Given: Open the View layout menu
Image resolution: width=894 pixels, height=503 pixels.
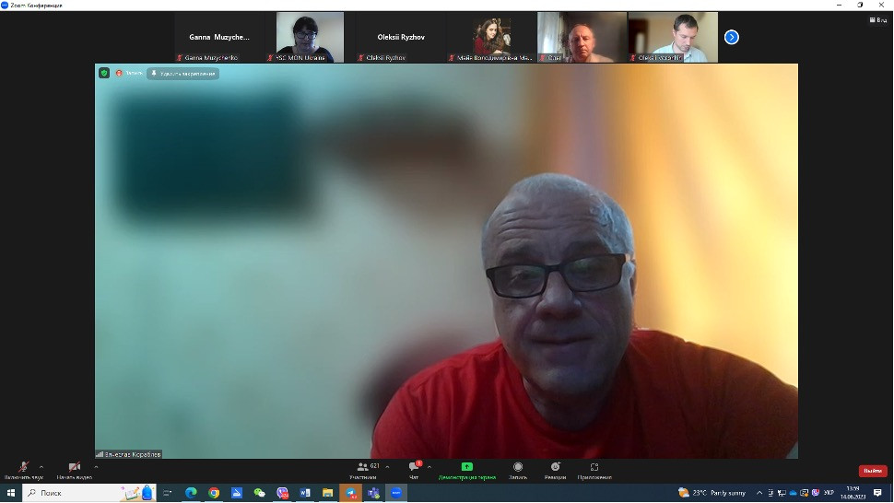Looking at the screenshot, I should pyautogui.click(x=878, y=20).
